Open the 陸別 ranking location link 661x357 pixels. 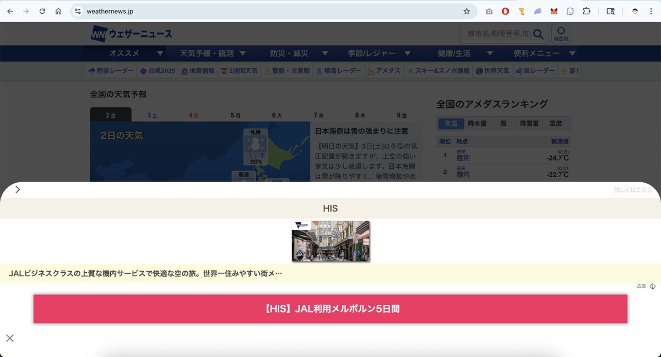463,158
